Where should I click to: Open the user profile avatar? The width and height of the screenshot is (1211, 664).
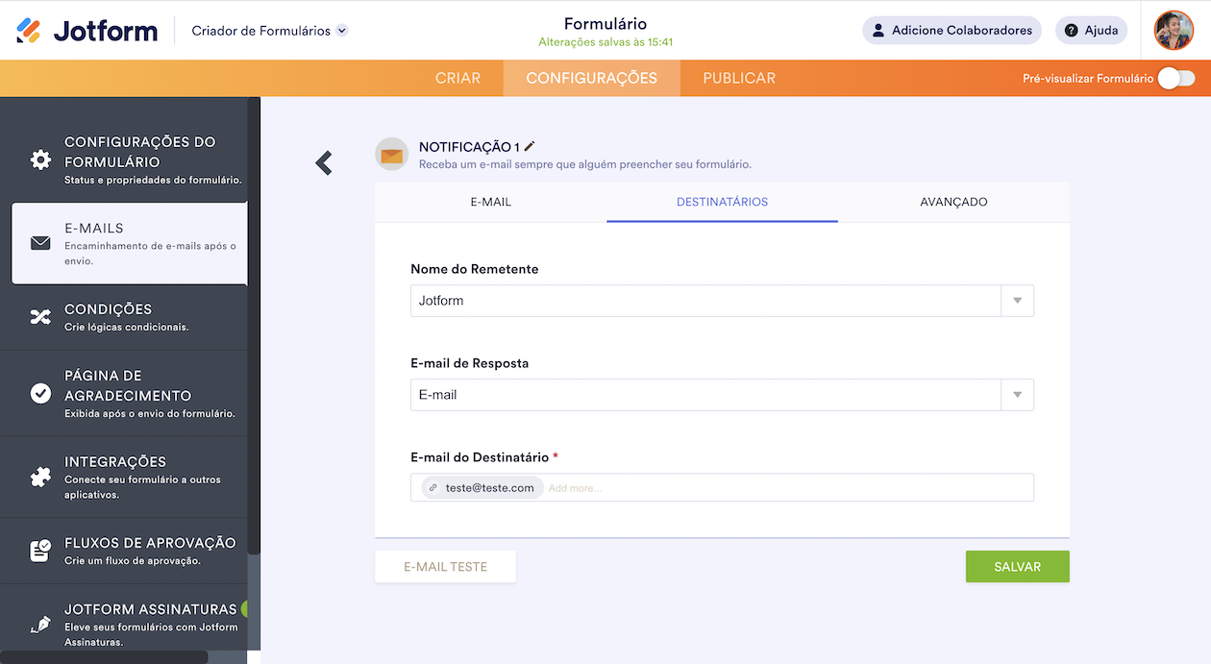pyautogui.click(x=1174, y=31)
